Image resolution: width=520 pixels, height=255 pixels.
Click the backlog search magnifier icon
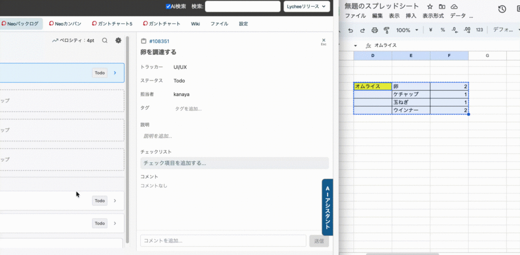coord(105,41)
